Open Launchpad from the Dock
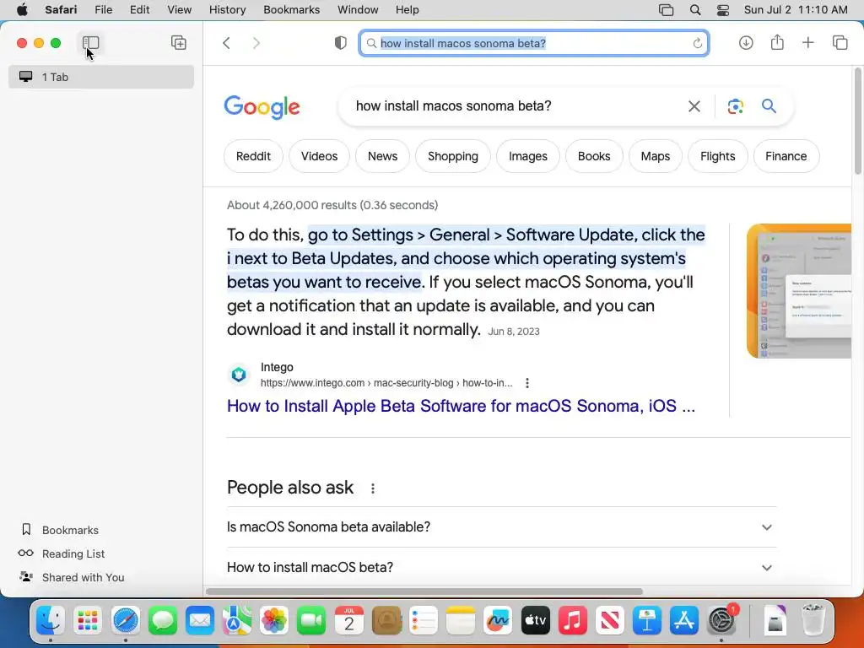The height and width of the screenshot is (648, 864). pyautogui.click(x=88, y=621)
